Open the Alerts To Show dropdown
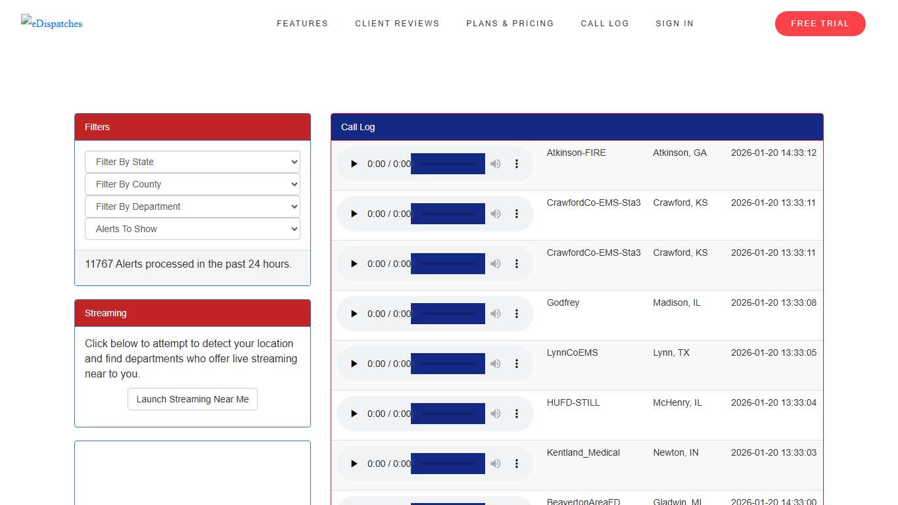Screen dimensions: 898x505 tap(192, 229)
